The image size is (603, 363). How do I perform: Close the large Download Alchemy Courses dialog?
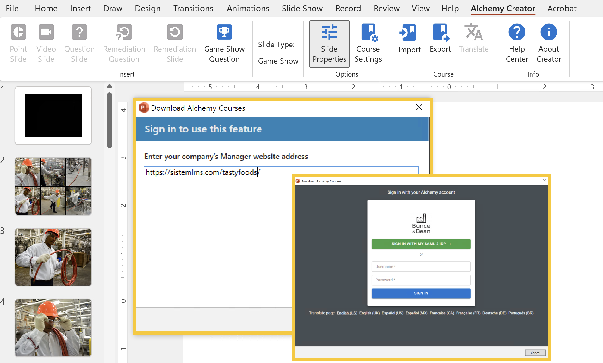(x=419, y=108)
